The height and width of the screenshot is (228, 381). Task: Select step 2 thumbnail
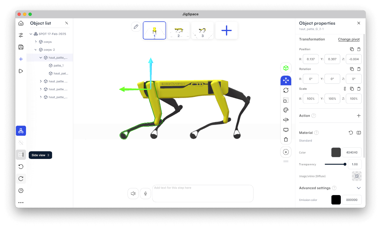point(178,30)
